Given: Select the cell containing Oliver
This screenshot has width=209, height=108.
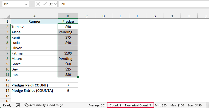Looking at the screenshot, I should [34, 48].
